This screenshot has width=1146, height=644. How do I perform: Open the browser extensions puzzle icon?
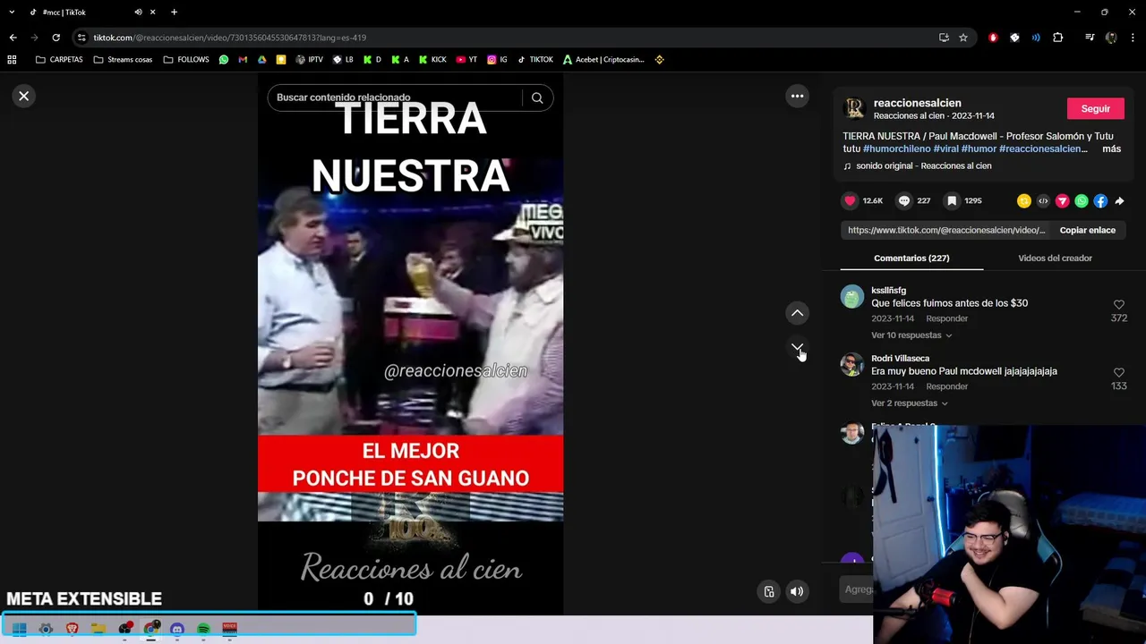tap(1058, 38)
